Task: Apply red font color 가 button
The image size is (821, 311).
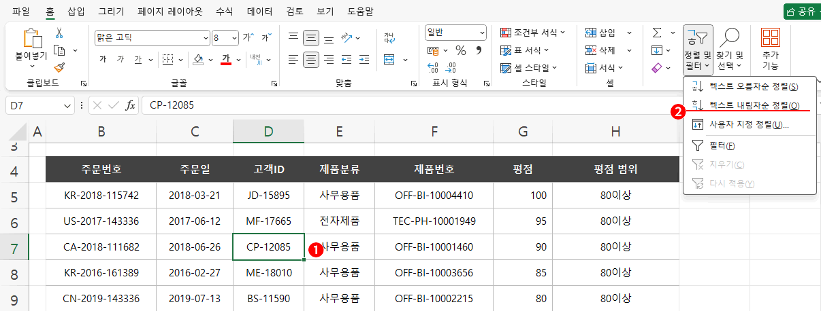Action: 226,59
